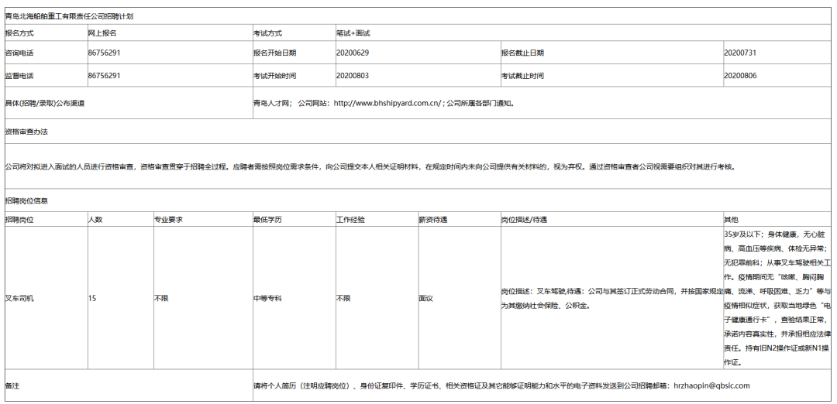Select the 岗位描述/待遇 column header

pos(524,220)
